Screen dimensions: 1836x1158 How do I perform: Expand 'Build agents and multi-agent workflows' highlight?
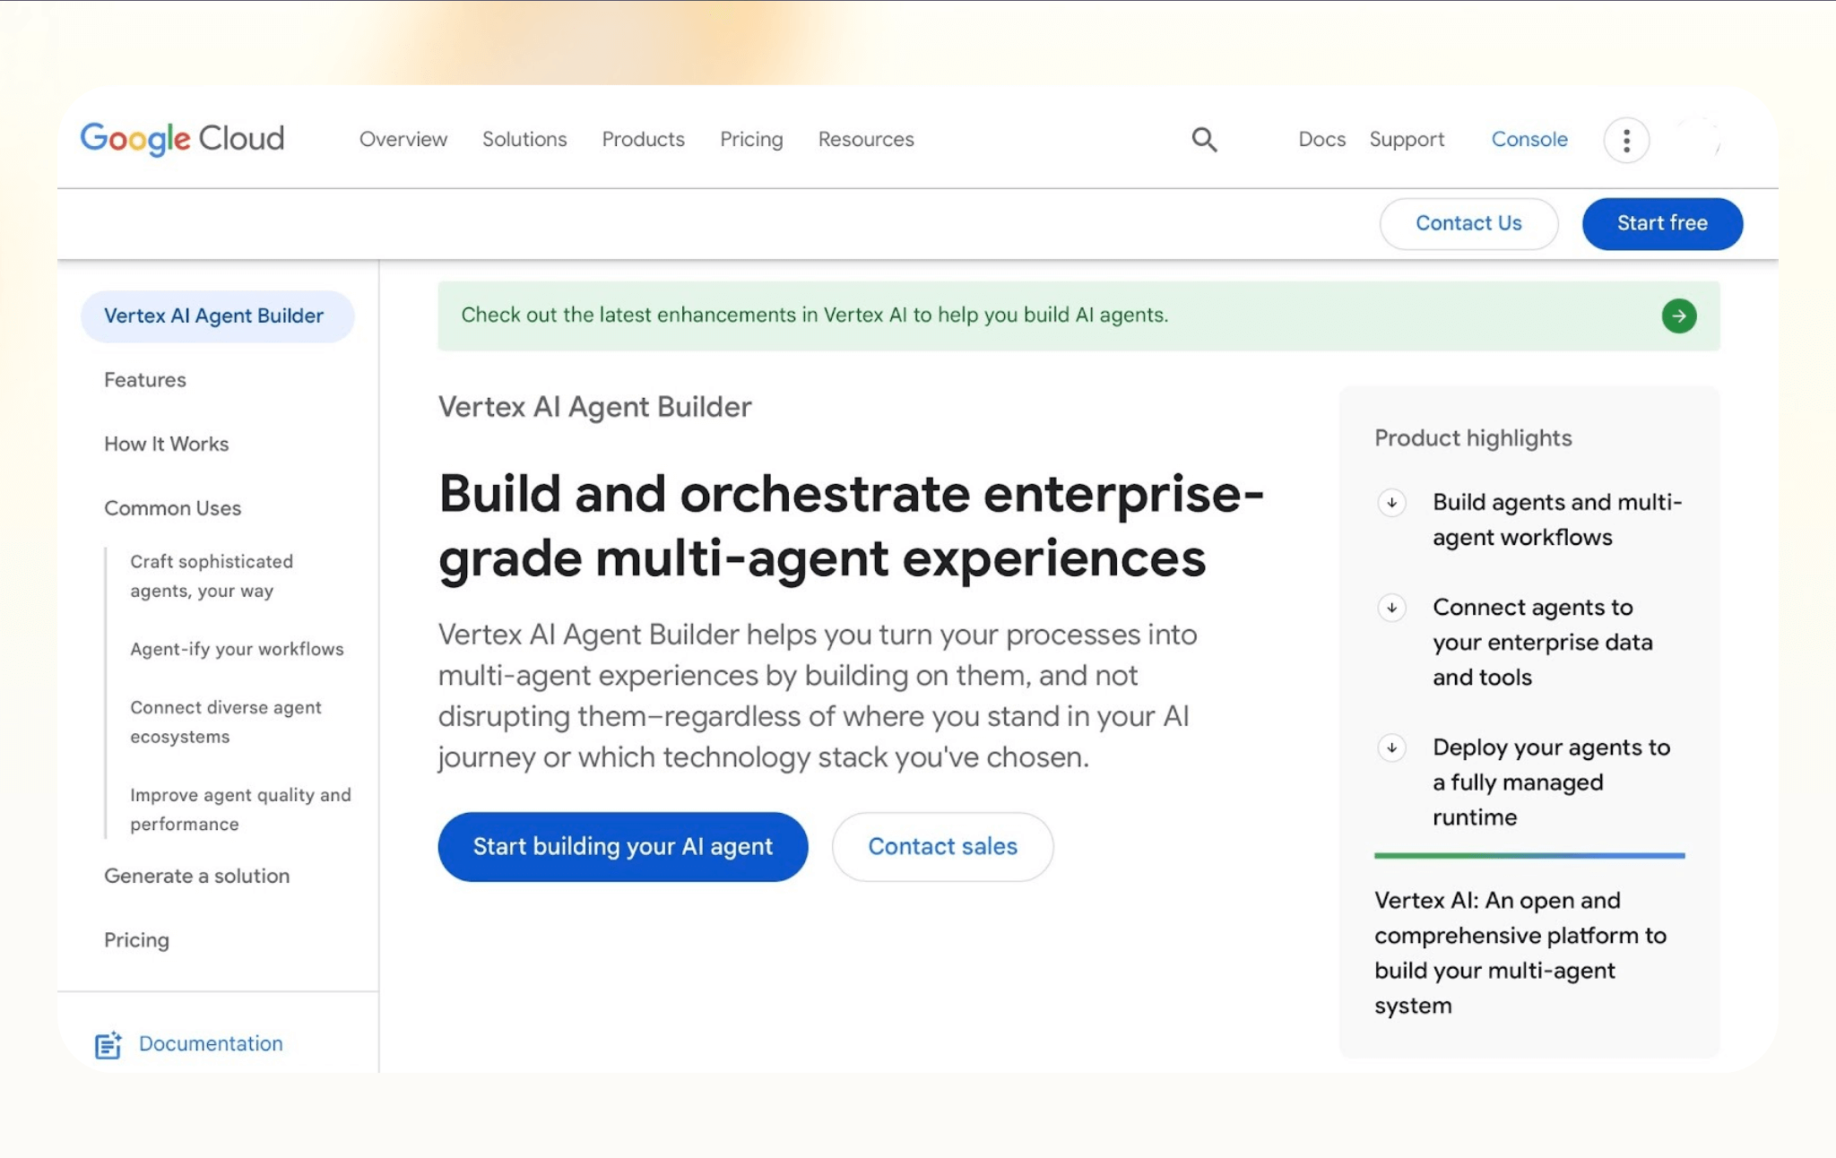click(1391, 503)
